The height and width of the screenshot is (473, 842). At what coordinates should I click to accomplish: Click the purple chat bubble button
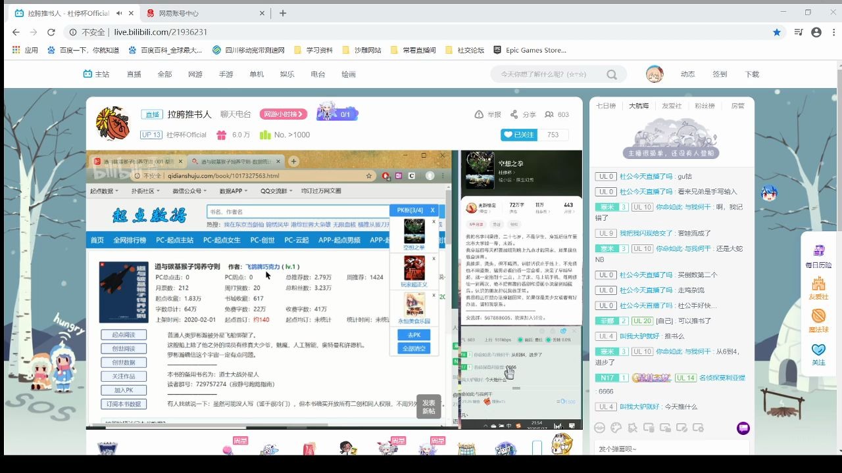pos(743,428)
